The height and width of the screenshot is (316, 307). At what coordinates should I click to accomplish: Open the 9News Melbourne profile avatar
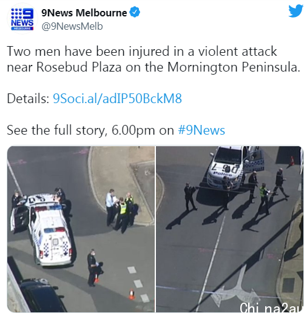[x=22, y=19]
